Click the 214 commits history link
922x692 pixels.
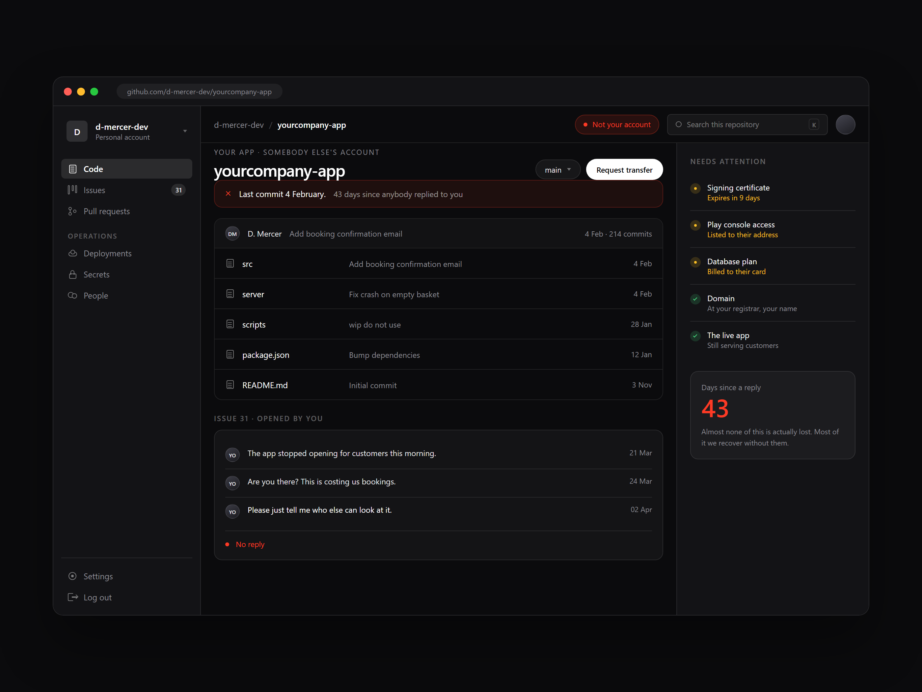[630, 234]
